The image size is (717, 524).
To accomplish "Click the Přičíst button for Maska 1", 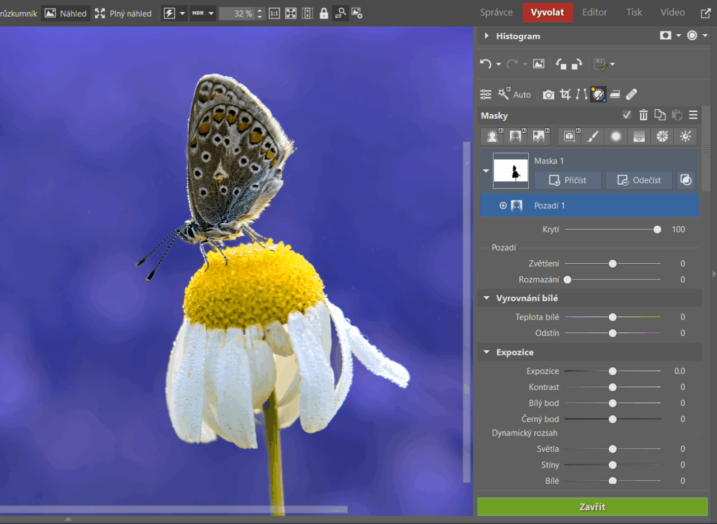I will point(568,180).
